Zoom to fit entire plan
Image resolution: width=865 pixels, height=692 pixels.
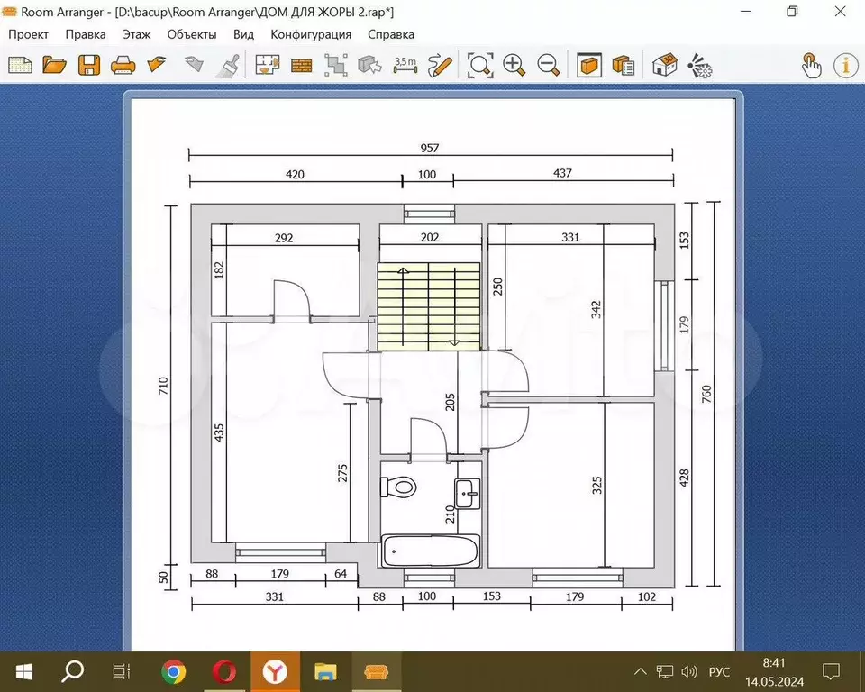click(x=480, y=65)
